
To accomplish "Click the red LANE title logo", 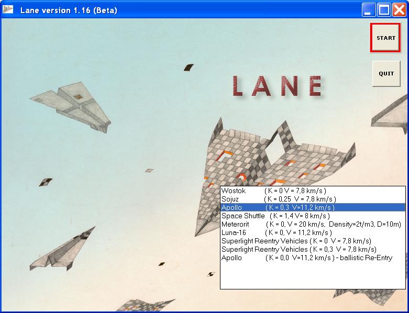I will pos(277,86).
